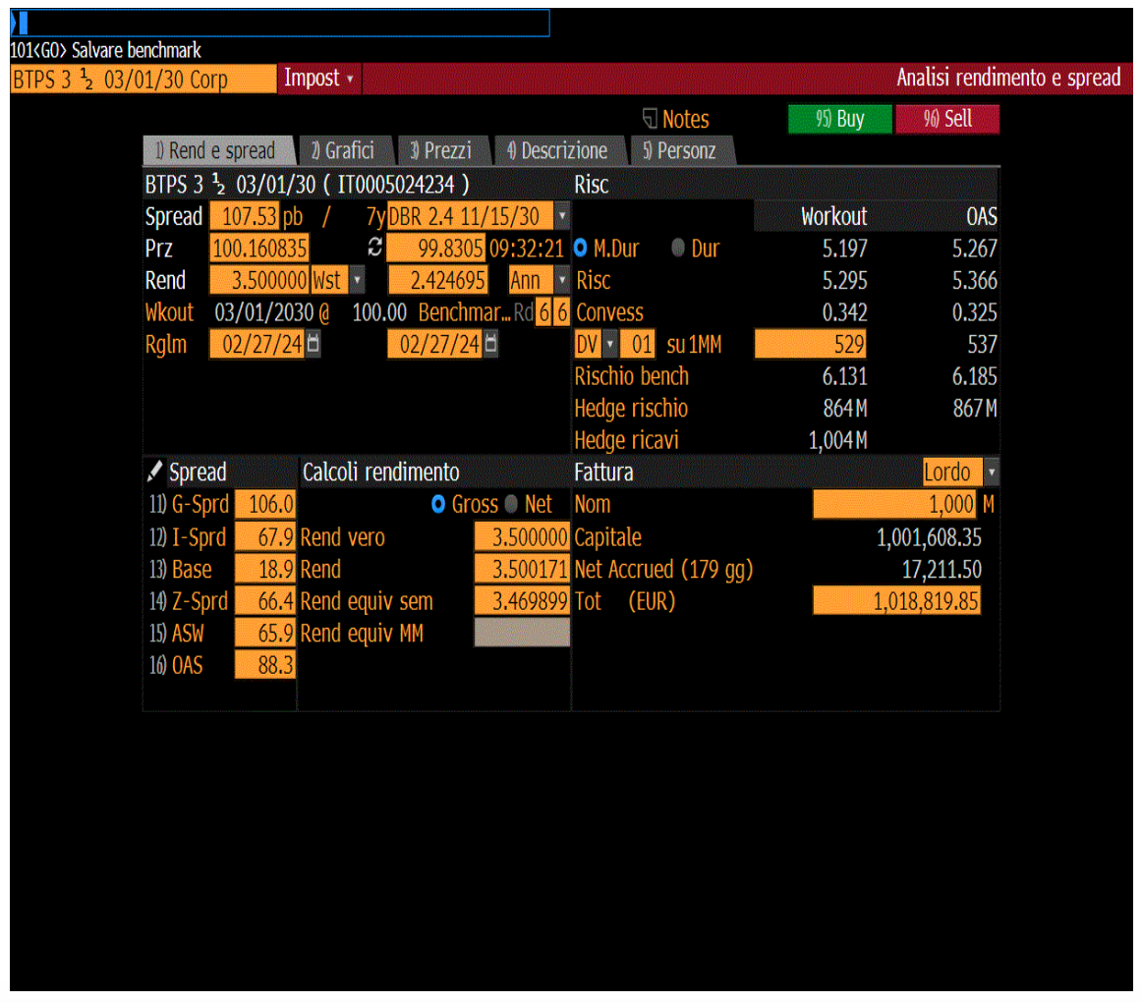The image size is (1142, 1002).
Task: Edit the second Rglm date 02/27/24
Action: [434, 344]
